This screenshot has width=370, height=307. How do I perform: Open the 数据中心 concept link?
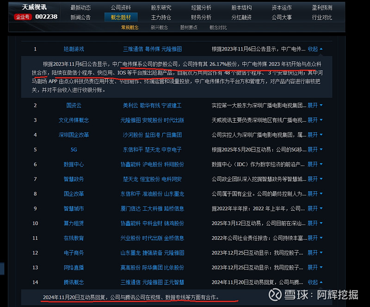[74, 164]
